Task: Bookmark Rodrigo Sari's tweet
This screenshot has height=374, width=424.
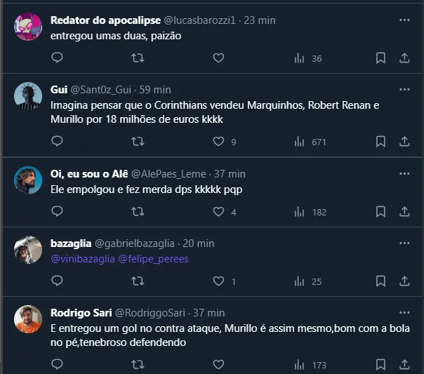Action: point(380,365)
